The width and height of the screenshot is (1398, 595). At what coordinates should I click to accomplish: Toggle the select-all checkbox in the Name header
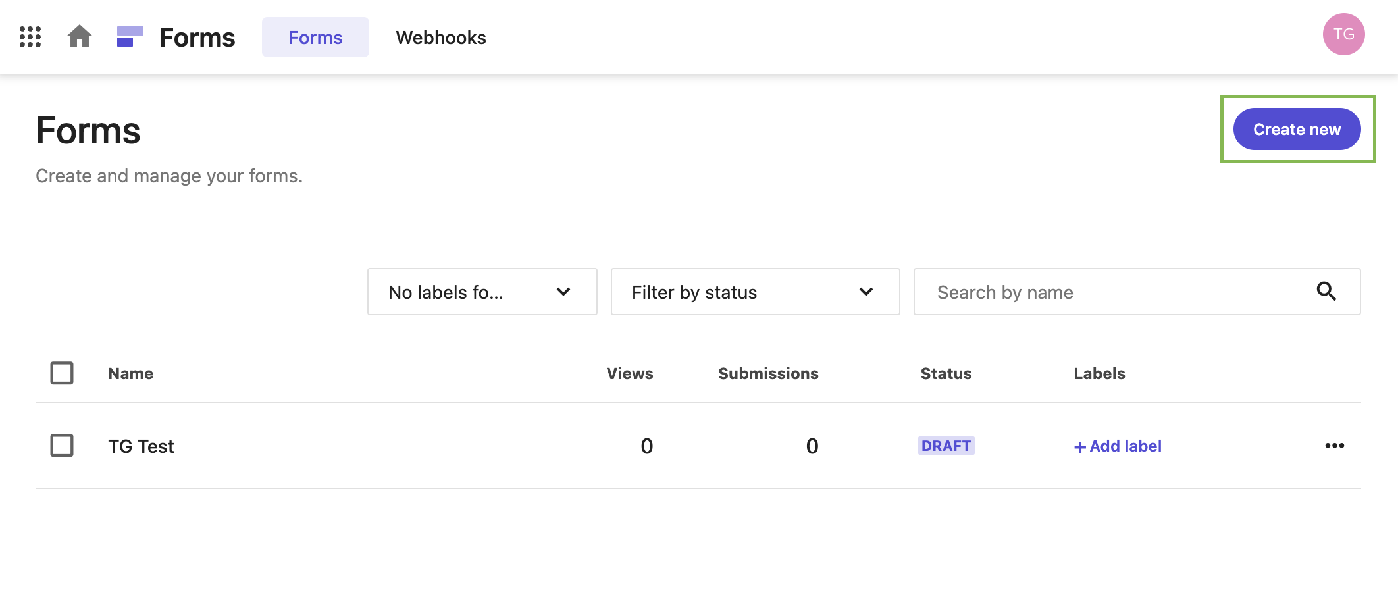tap(62, 373)
